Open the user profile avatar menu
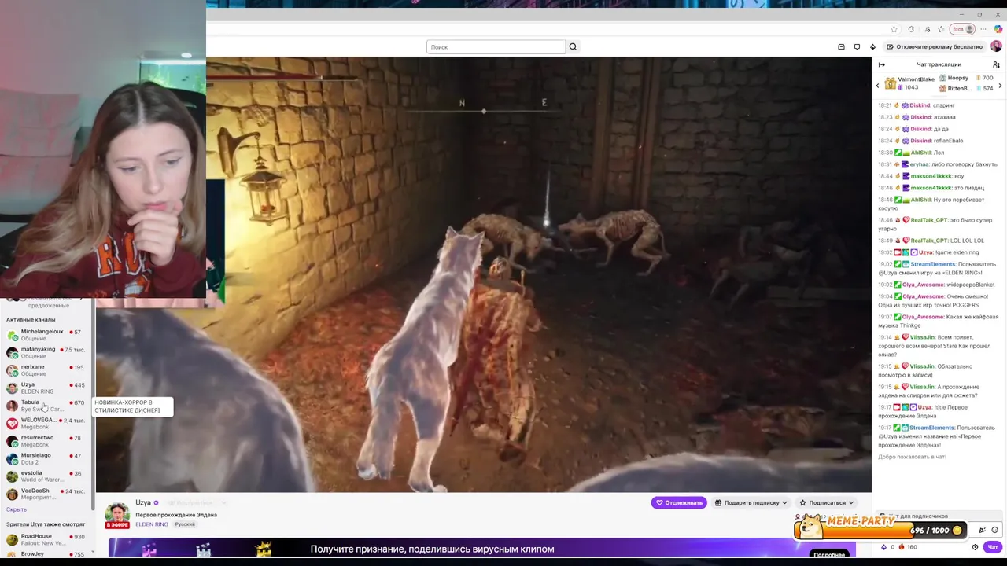This screenshot has width=1007, height=566. click(x=996, y=46)
